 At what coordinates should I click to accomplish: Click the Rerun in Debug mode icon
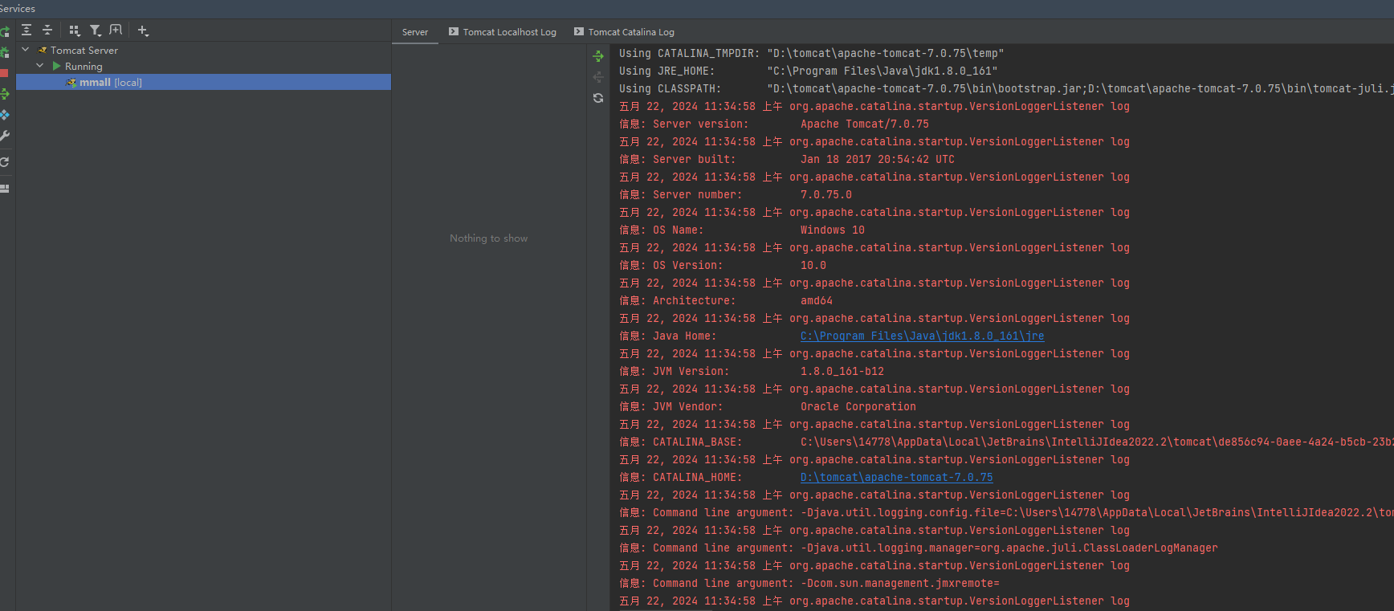4,52
